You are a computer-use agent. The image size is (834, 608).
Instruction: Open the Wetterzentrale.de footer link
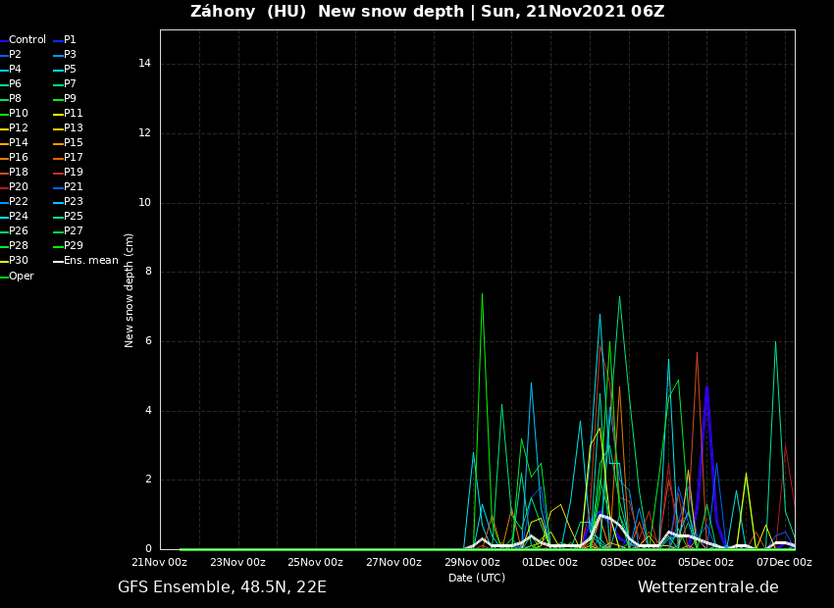pos(707,587)
